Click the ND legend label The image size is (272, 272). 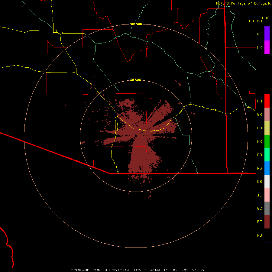pos(259,235)
